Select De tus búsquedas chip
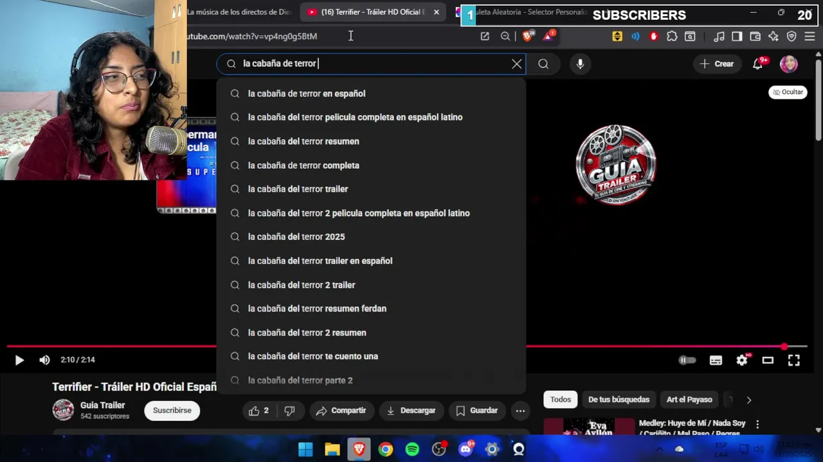The image size is (823, 462). tap(619, 400)
